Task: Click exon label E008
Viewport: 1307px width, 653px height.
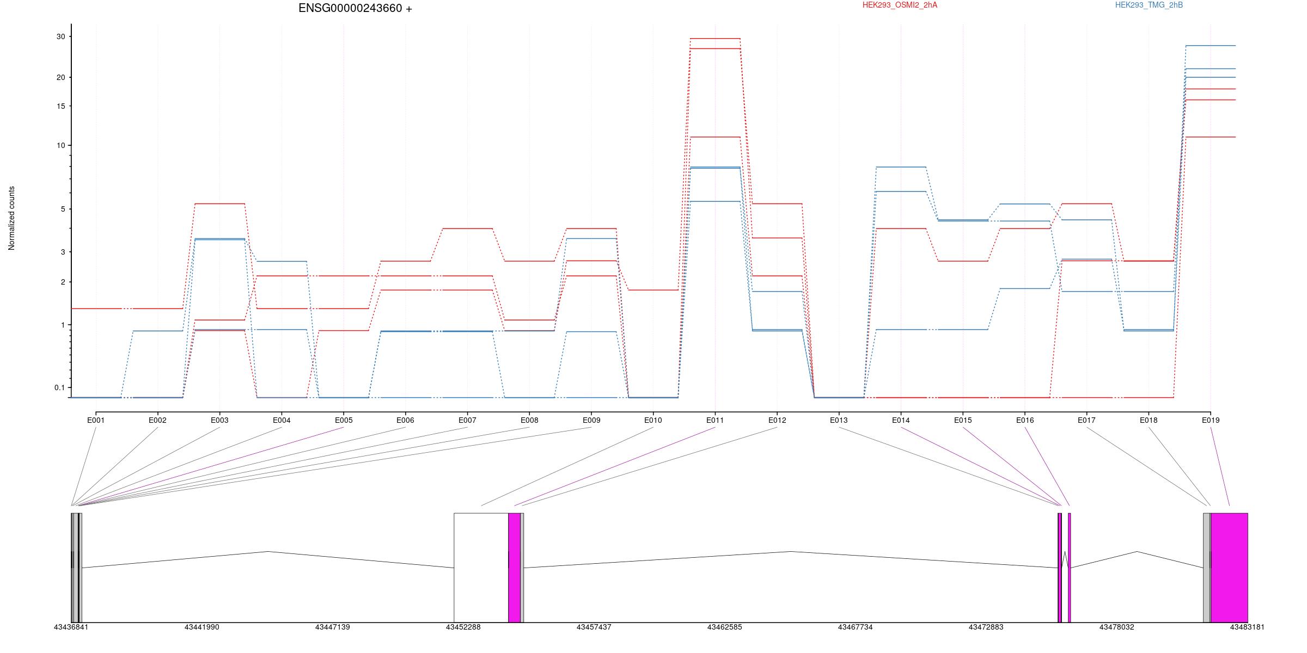Action: point(529,420)
